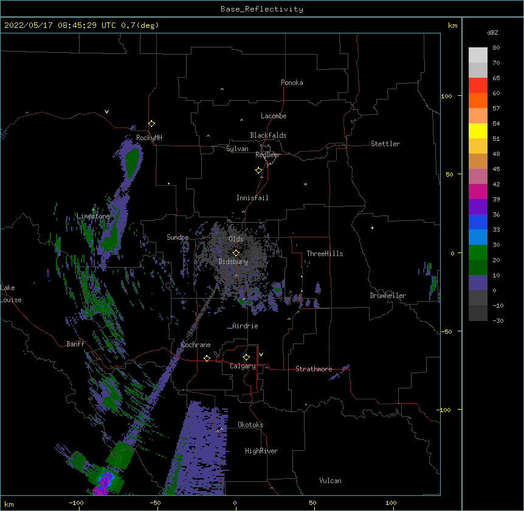Screen dimensions: 524x511
Task: Select the Sylvan label
Action: pyautogui.click(x=237, y=149)
